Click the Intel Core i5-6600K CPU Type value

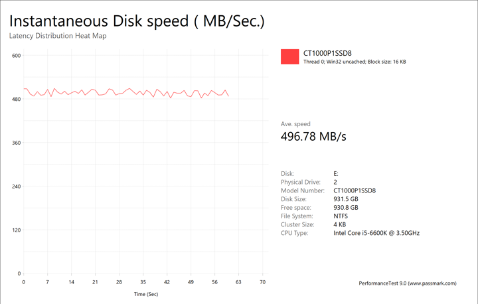(x=376, y=233)
